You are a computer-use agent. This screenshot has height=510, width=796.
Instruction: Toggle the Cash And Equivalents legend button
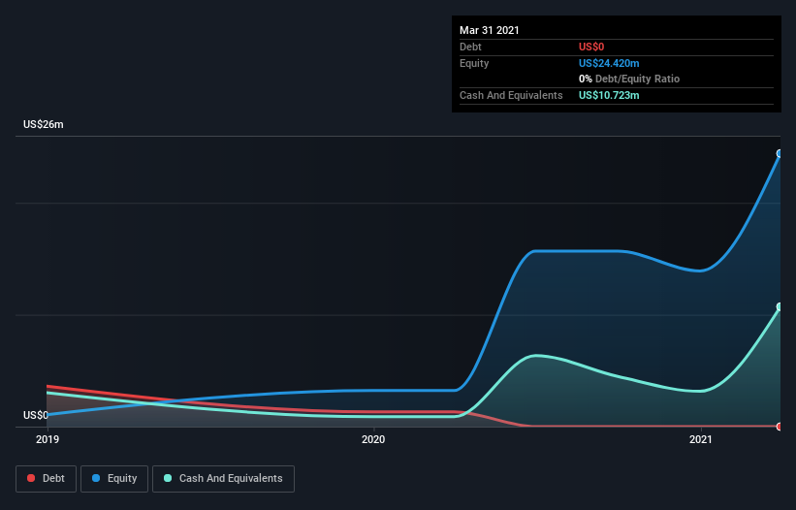click(x=223, y=479)
